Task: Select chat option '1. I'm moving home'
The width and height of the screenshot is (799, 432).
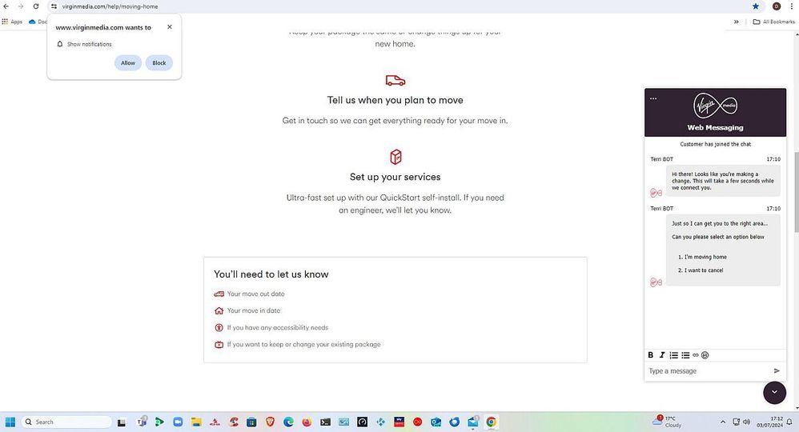Action: pyautogui.click(x=702, y=258)
